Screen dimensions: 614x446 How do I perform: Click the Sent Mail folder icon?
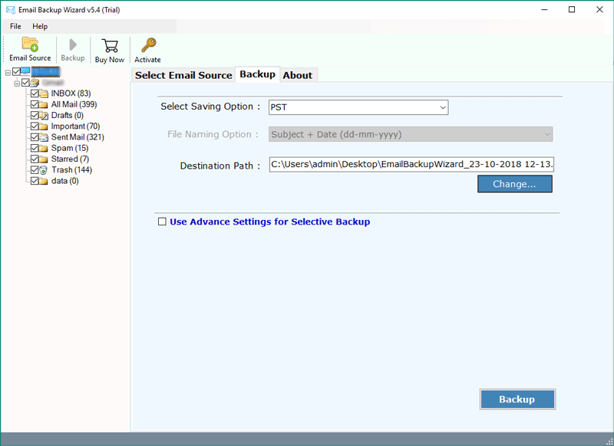tap(44, 136)
